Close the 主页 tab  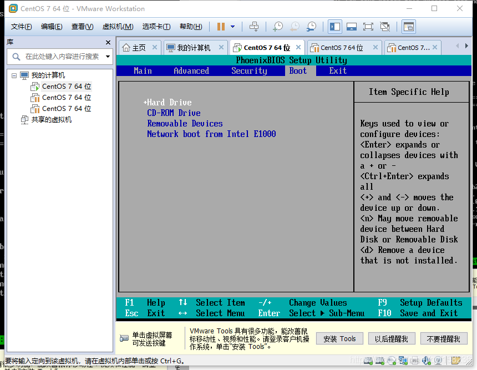point(155,47)
